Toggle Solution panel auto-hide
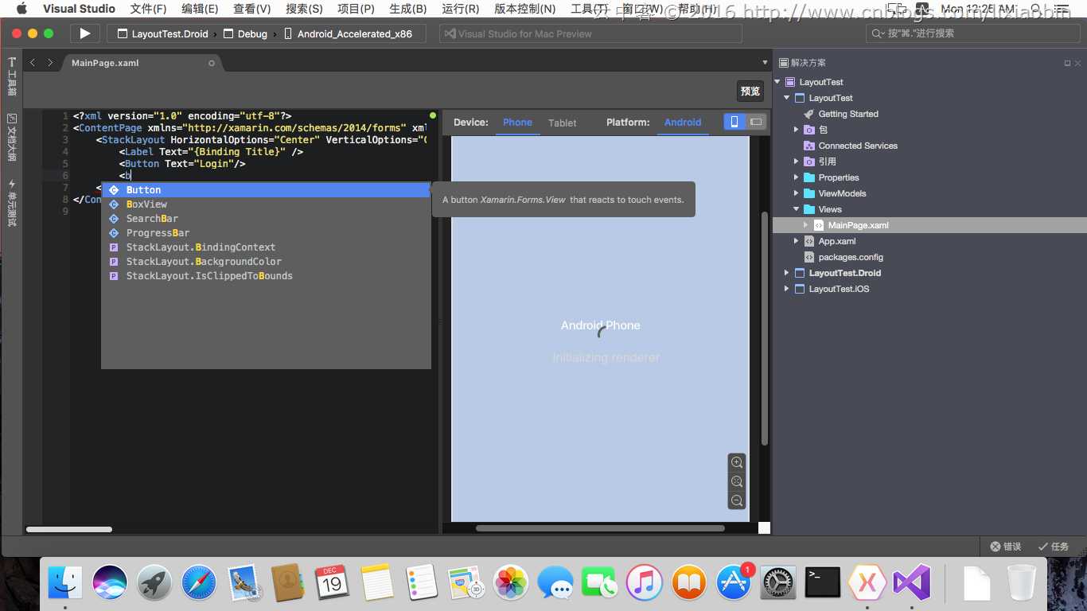1087x611 pixels. (x=1067, y=63)
